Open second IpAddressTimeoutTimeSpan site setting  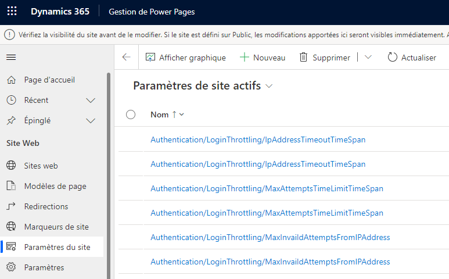(x=258, y=164)
